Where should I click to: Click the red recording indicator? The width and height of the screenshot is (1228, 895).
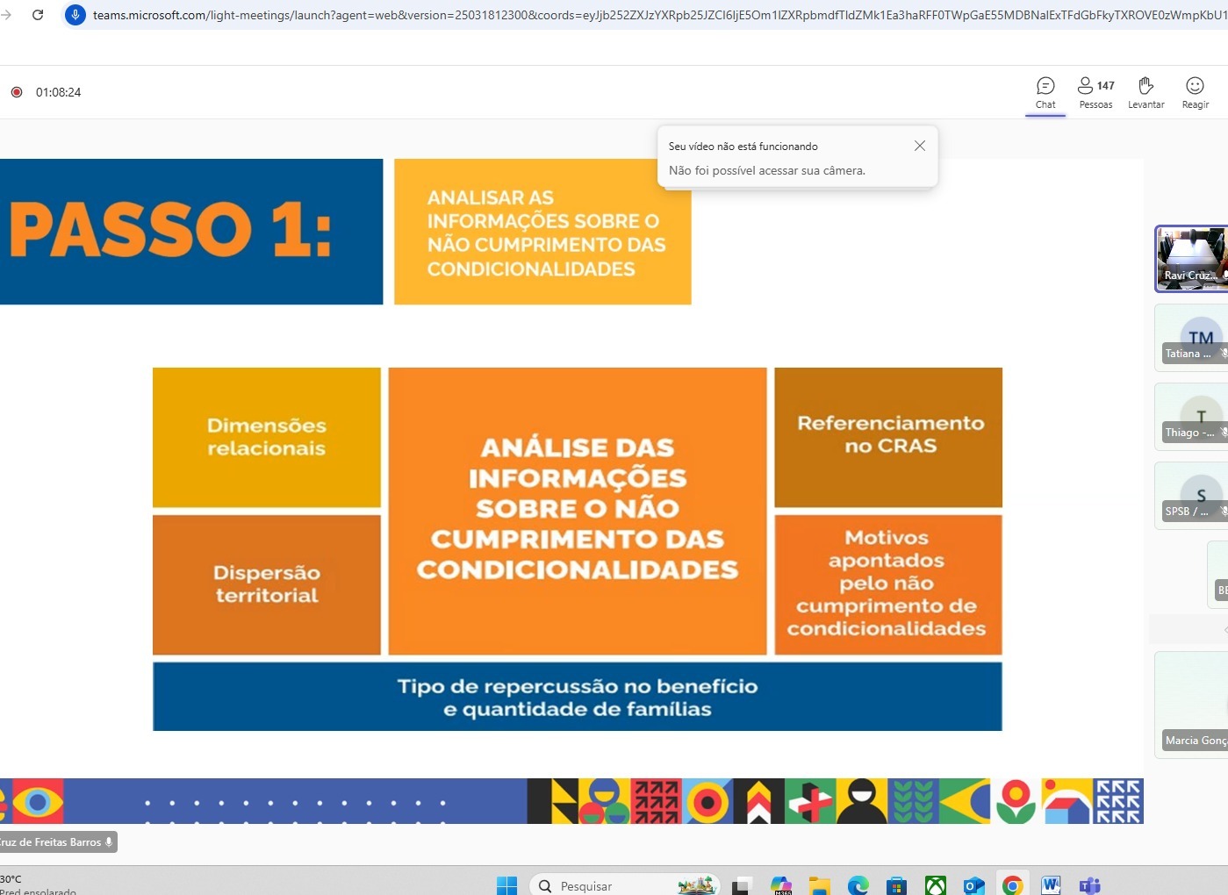[17, 92]
